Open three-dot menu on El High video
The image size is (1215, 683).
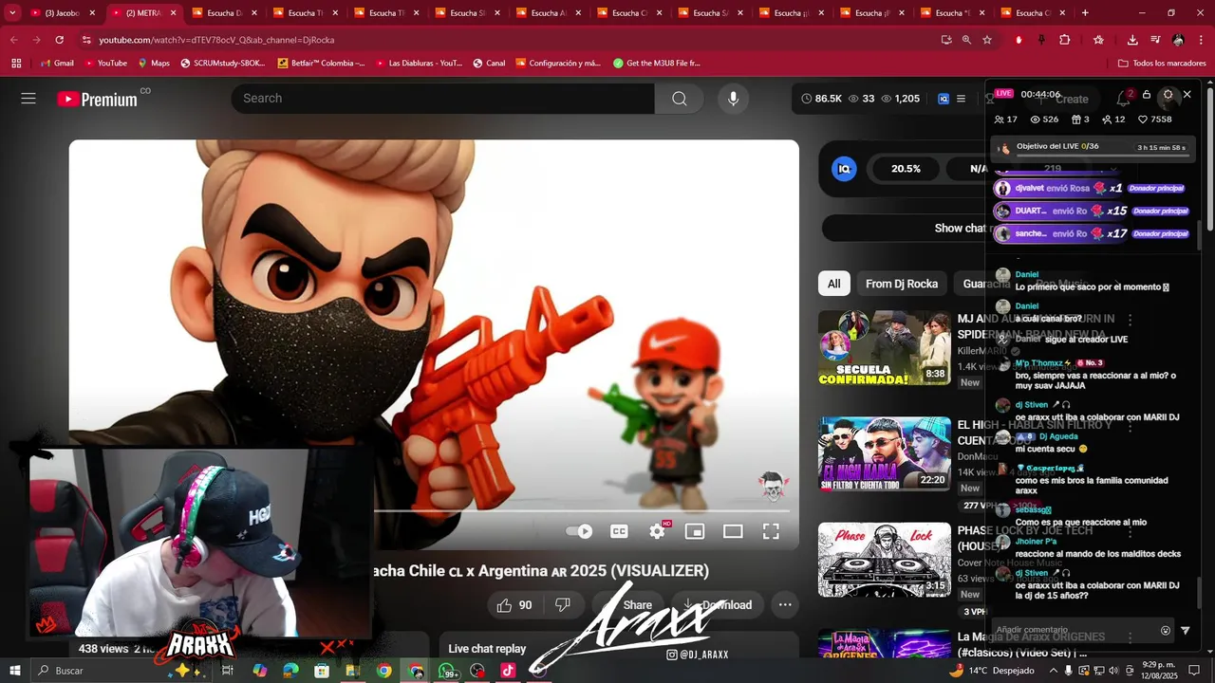1130,428
